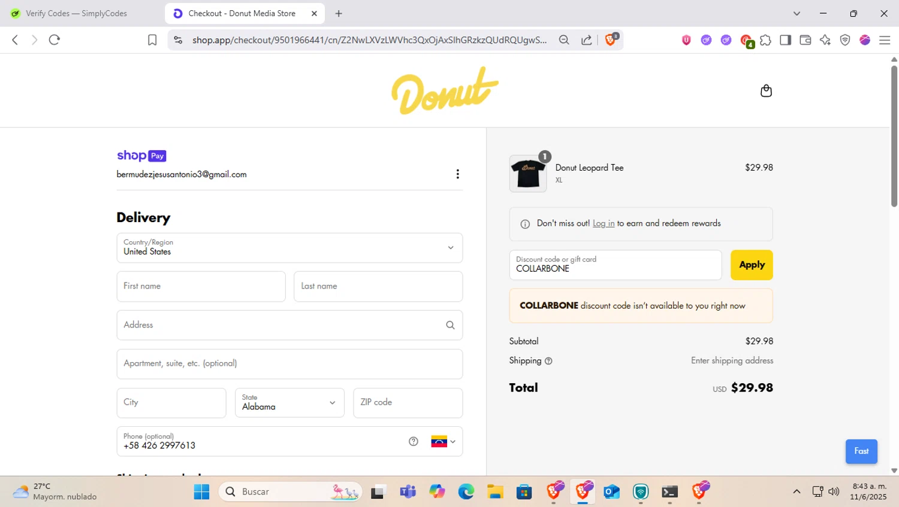Viewport: 899px width, 507px height.
Task: Click the address search magnifier icon
Action: [450, 325]
